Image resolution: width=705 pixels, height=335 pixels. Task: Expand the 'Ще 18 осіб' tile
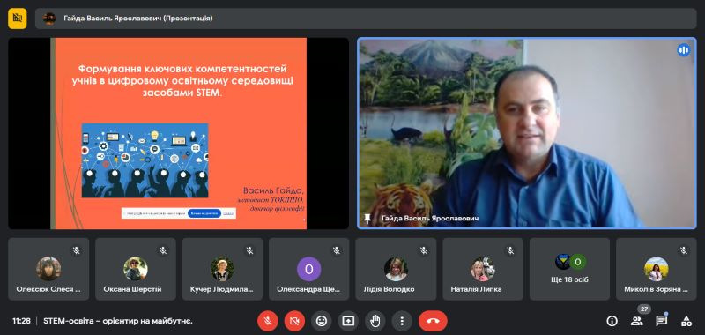pyautogui.click(x=569, y=270)
